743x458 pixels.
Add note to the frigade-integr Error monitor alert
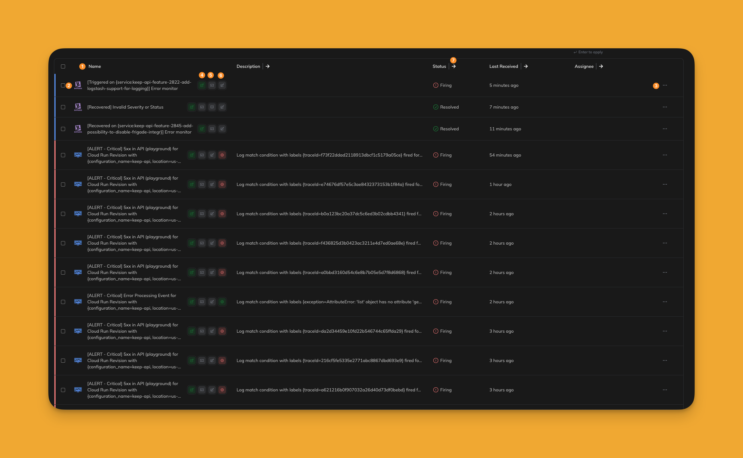(x=222, y=129)
